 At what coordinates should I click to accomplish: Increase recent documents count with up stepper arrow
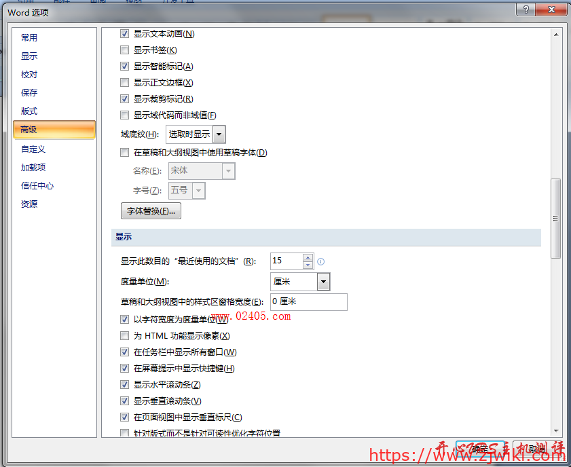point(308,258)
